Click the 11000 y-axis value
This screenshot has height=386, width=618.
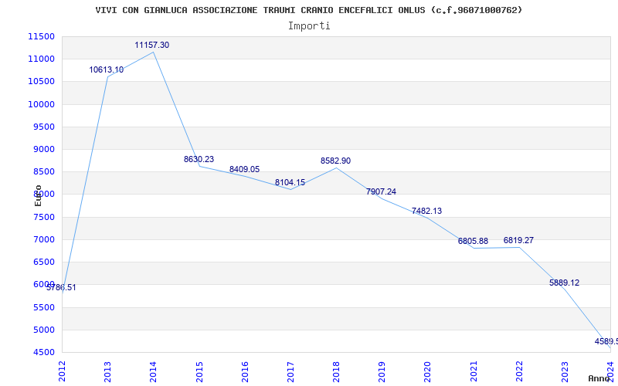[42, 59]
